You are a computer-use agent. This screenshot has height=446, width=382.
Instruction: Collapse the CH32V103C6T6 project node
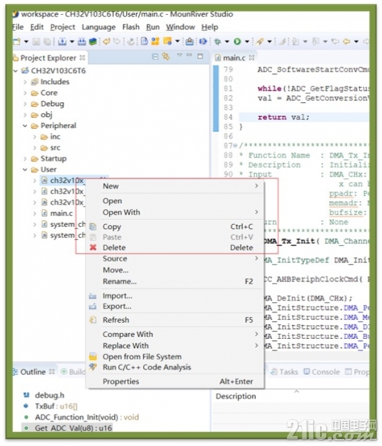16,71
